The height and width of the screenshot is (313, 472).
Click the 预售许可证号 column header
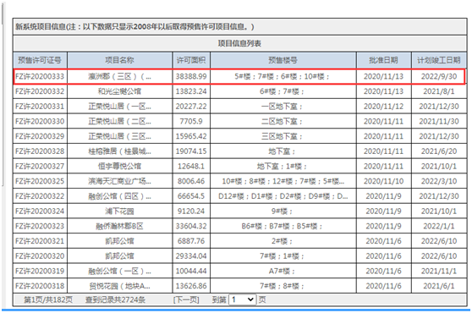coord(40,60)
